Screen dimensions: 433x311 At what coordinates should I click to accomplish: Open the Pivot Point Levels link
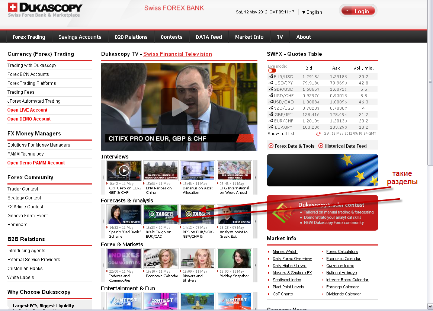(x=288, y=287)
